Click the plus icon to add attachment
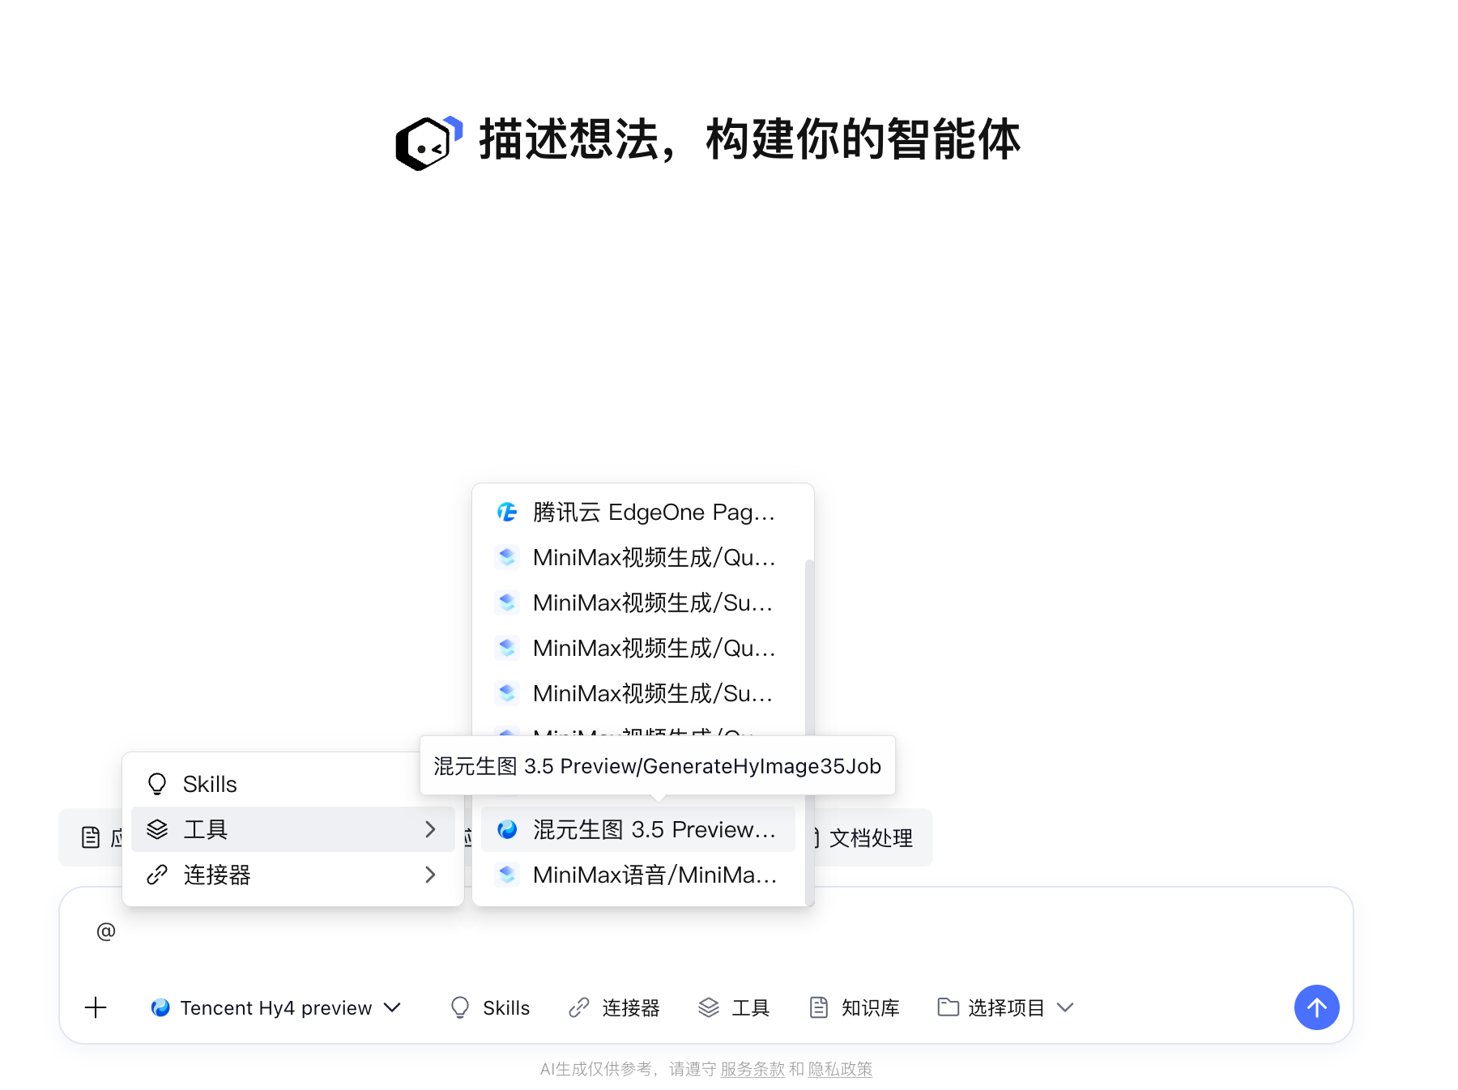Screen dimensions: 1458x1090 [x=96, y=1007]
